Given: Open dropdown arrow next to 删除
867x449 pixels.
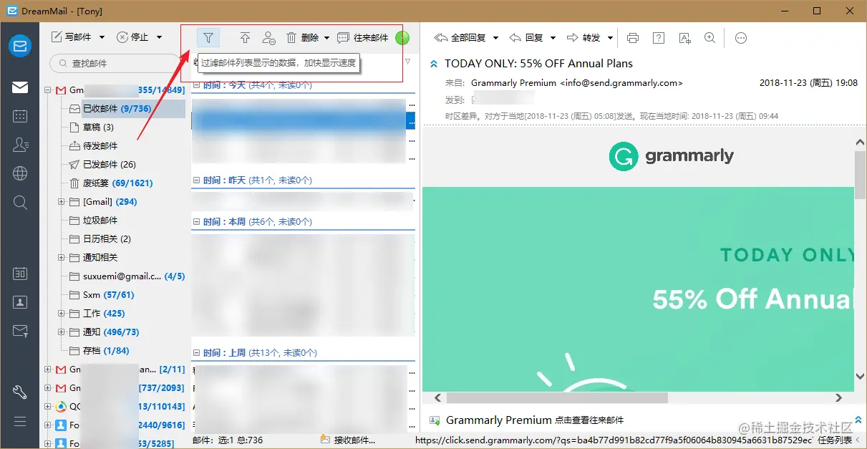Looking at the screenshot, I should pos(327,37).
